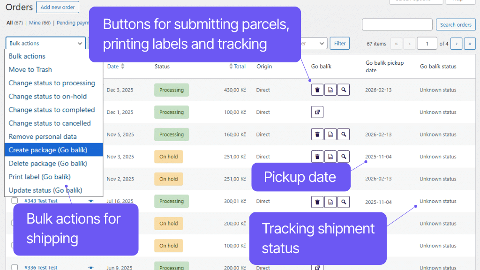Viewport: 480px width, 270px height.
Task: Print label icon in Nov 5, 2025 row
Action: [x=330, y=135]
